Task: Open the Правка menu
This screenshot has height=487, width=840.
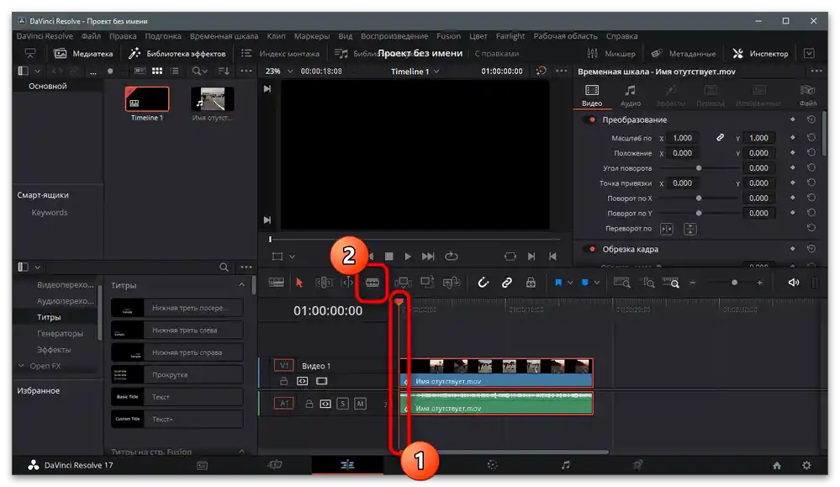Action: (123, 36)
